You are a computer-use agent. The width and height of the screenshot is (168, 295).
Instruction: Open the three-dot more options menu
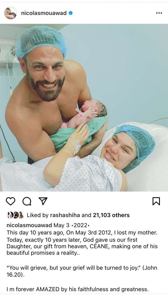(159, 13)
